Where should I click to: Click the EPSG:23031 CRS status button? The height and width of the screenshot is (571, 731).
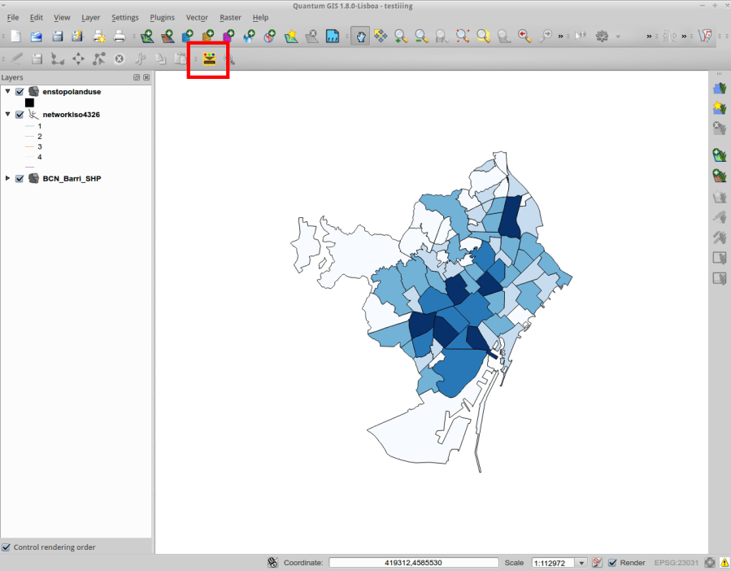coord(677,563)
